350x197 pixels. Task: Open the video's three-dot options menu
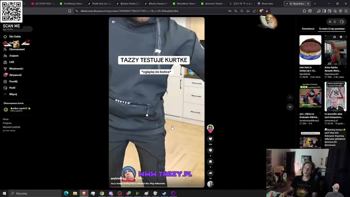pos(200,22)
